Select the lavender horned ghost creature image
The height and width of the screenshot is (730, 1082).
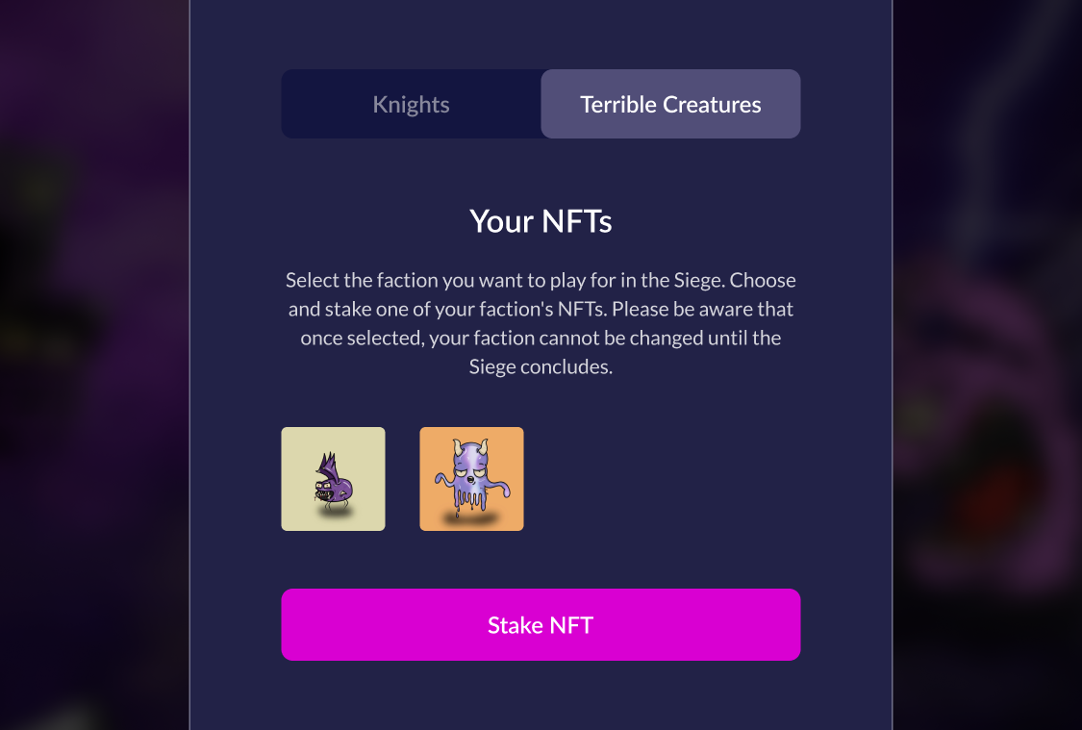pyautogui.click(x=471, y=479)
